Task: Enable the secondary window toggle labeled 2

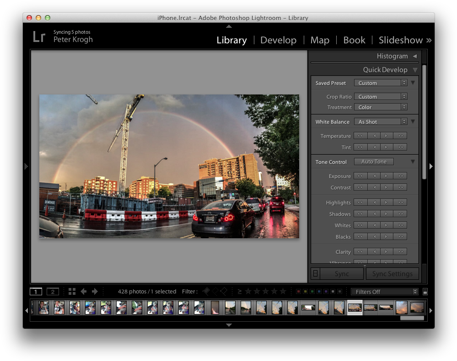Action: [52, 291]
